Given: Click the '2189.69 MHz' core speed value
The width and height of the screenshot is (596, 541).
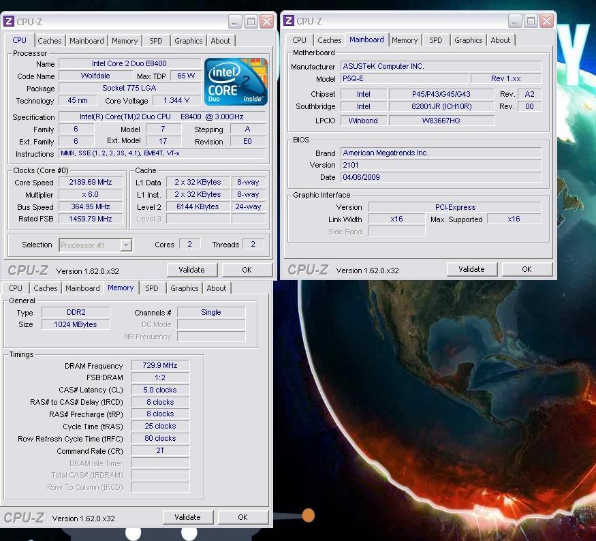Looking at the screenshot, I should pos(91,182).
